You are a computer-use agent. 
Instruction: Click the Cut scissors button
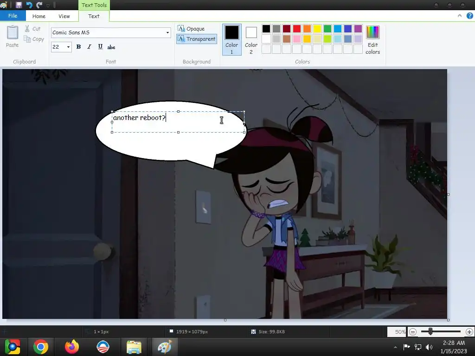click(33, 29)
